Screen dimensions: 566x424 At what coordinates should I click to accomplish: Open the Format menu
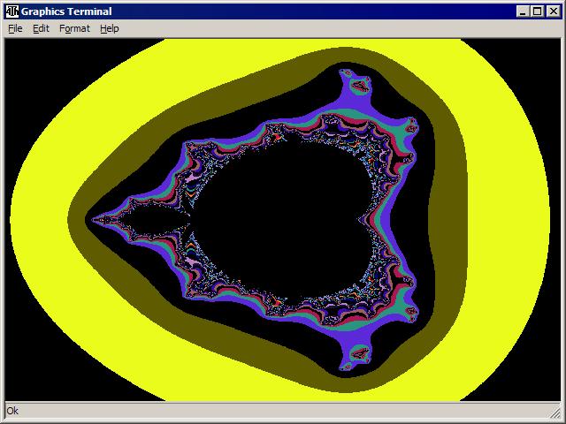coord(74,28)
